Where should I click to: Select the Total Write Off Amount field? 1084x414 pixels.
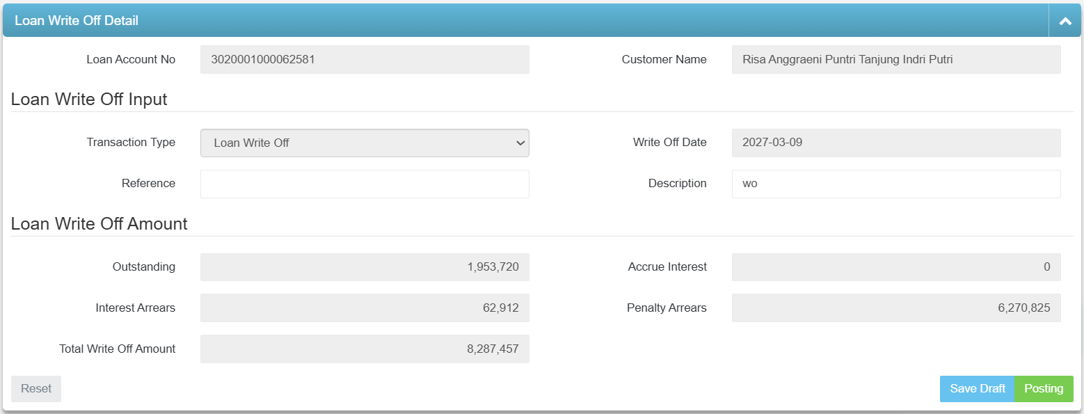point(365,349)
